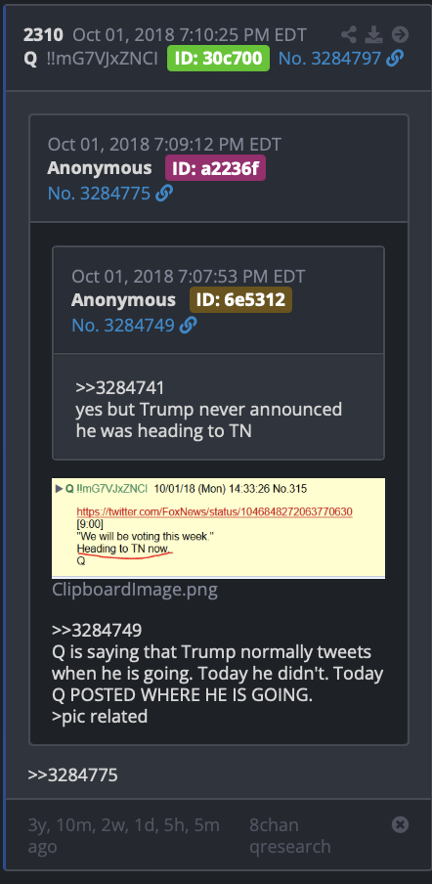Click the 8chan qresearch source label
The height and width of the screenshot is (884, 432).
point(290,835)
